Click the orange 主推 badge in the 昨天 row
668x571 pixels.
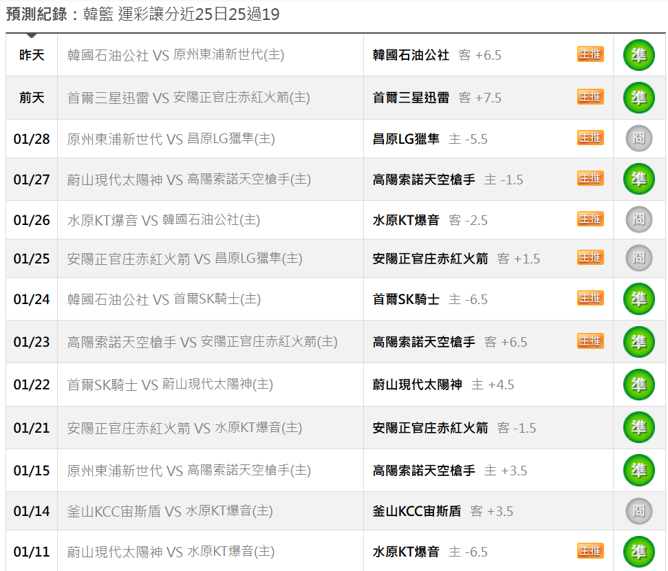(x=590, y=54)
